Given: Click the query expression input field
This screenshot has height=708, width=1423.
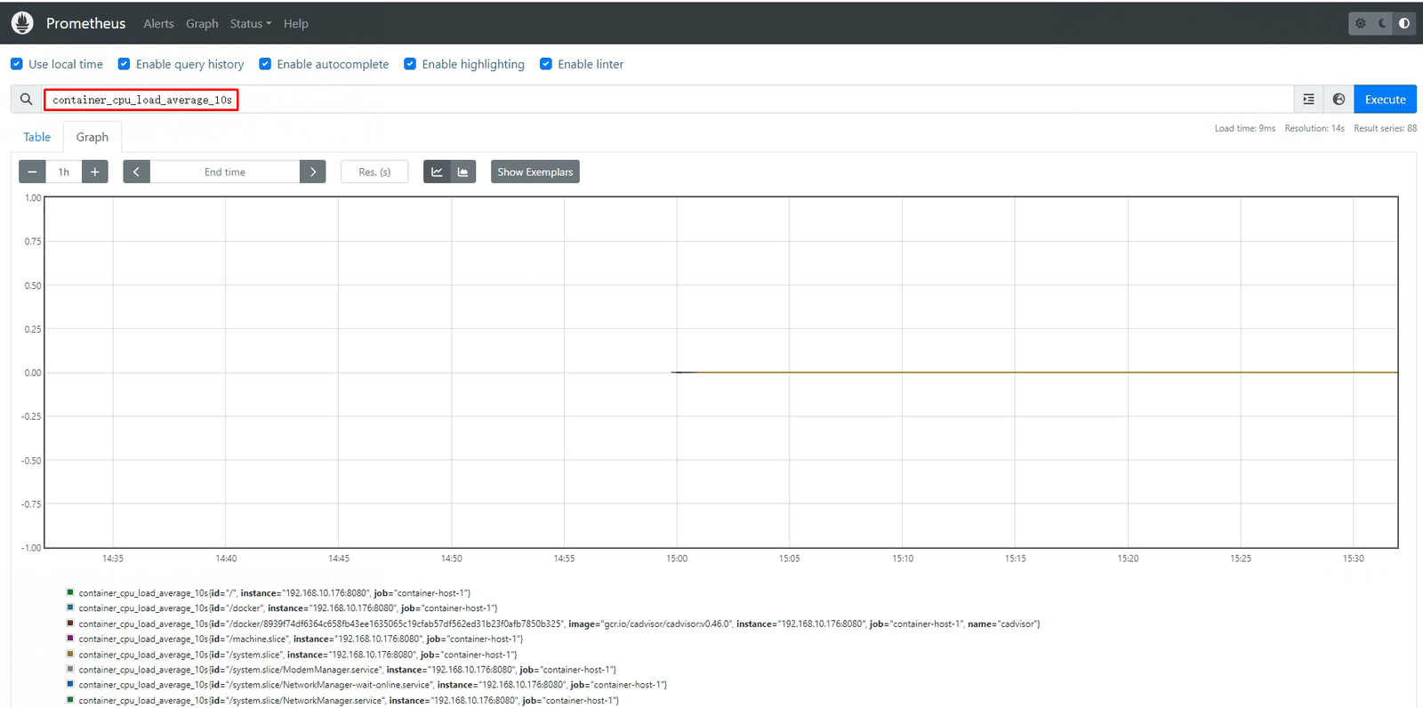Looking at the screenshot, I should coord(667,100).
